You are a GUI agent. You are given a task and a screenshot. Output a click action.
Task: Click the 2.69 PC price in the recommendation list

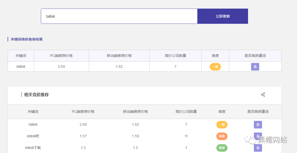83,124
